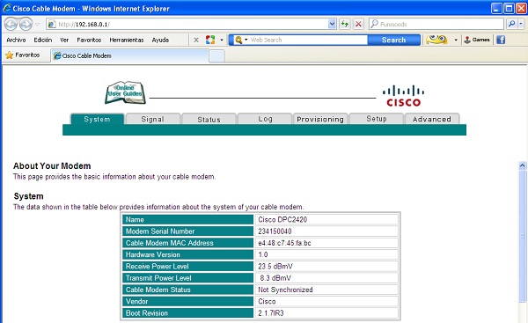The height and width of the screenshot is (323, 528).
Task: Click the Web Search magnifier icon
Action: (238, 40)
